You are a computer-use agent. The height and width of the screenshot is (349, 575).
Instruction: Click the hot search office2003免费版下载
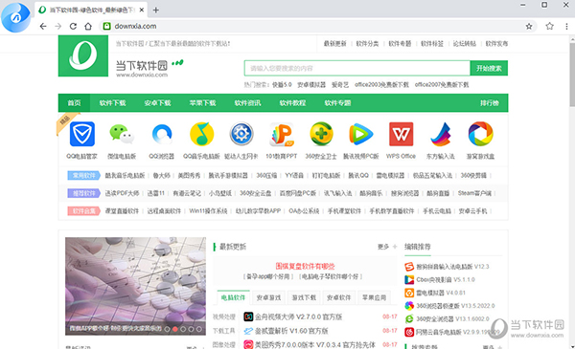coord(381,85)
